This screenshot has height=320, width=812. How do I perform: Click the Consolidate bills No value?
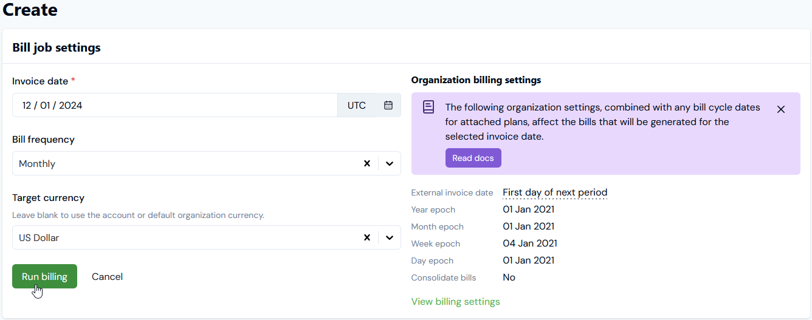[x=509, y=277]
